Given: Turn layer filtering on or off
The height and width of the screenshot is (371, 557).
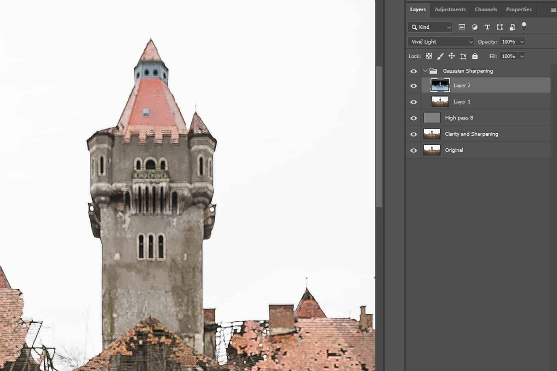Looking at the screenshot, I should pos(524,26).
